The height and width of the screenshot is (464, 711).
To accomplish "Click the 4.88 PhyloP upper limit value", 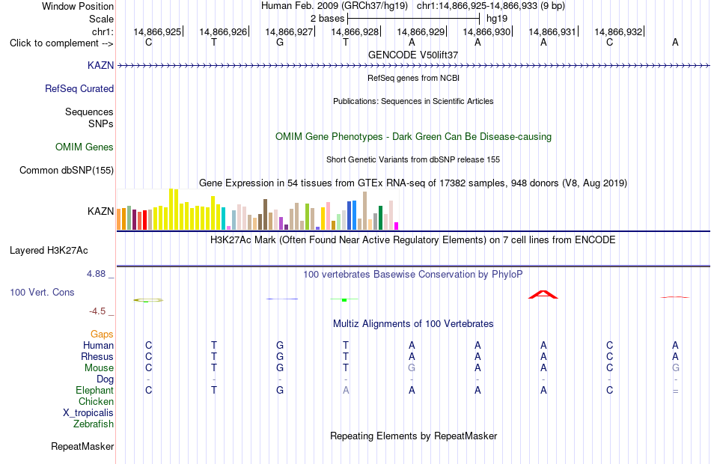I will (96, 274).
